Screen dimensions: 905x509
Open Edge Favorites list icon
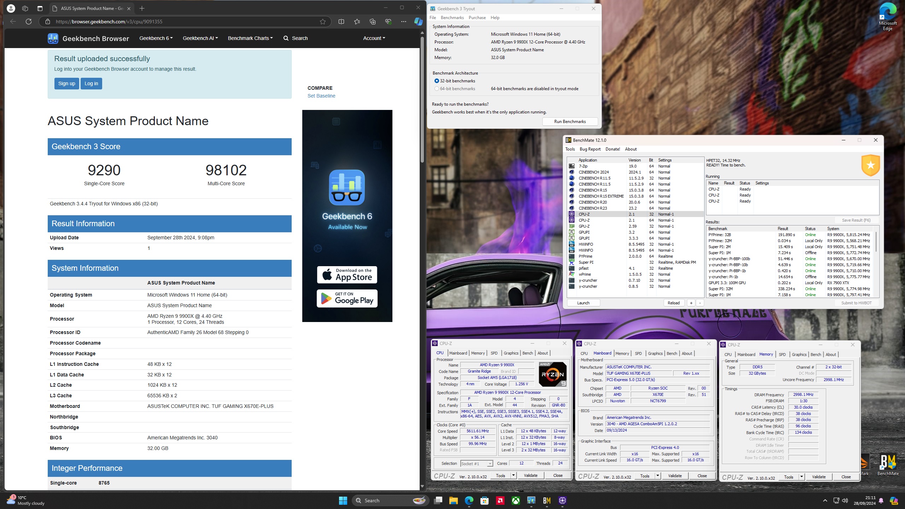357,22
